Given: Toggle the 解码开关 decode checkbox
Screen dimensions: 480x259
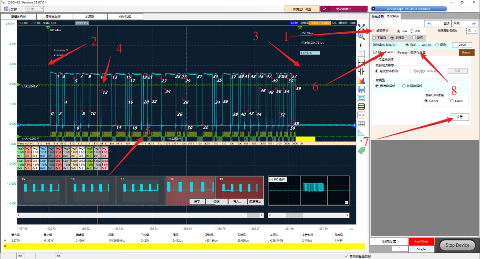Looking at the screenshot, I should pos(374,31).
